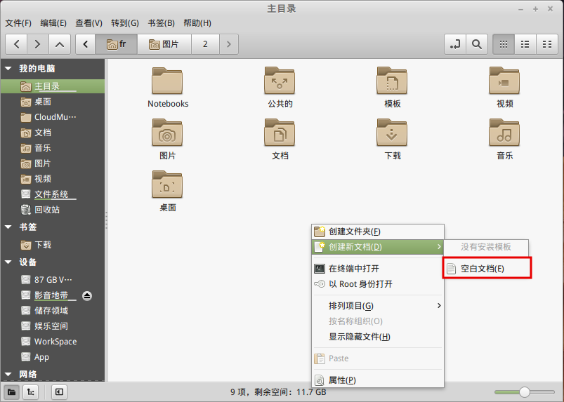Collapse the 我的电脑 sidebar section
Image resolution: width=564 pixels, height=402 pixels.
pyautogui.click(x=8, y=69)
